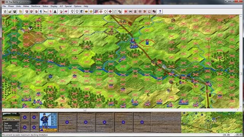Click the map's horizontal scrollbar thumb

pos(85,110)
